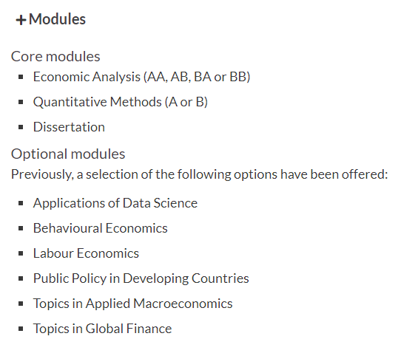The image size is (398, 339).
Task: Click the bullet before Quantitative Methods
Action: (x=21, y=102)
